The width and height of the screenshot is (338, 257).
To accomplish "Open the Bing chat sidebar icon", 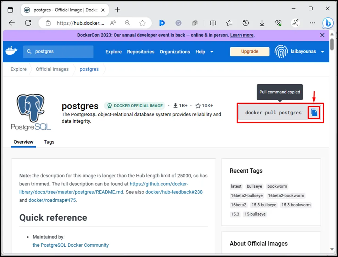I will (328, 23).
